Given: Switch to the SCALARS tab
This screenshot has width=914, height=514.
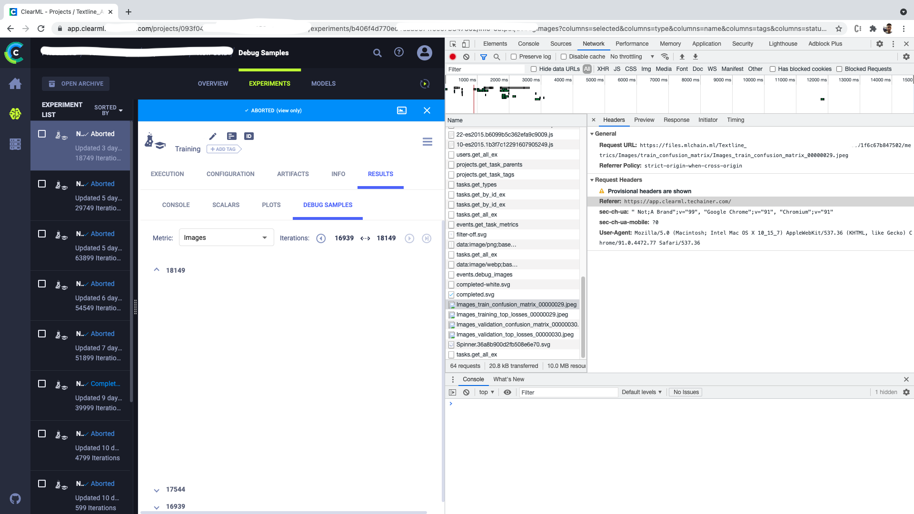Looking at the screenshot, I should 225,205.
